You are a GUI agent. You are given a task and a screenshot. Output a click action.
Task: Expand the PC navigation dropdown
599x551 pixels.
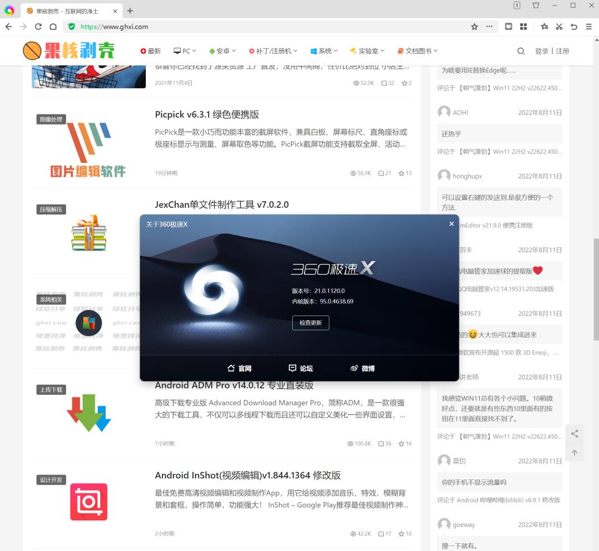[x=185, y=50]
